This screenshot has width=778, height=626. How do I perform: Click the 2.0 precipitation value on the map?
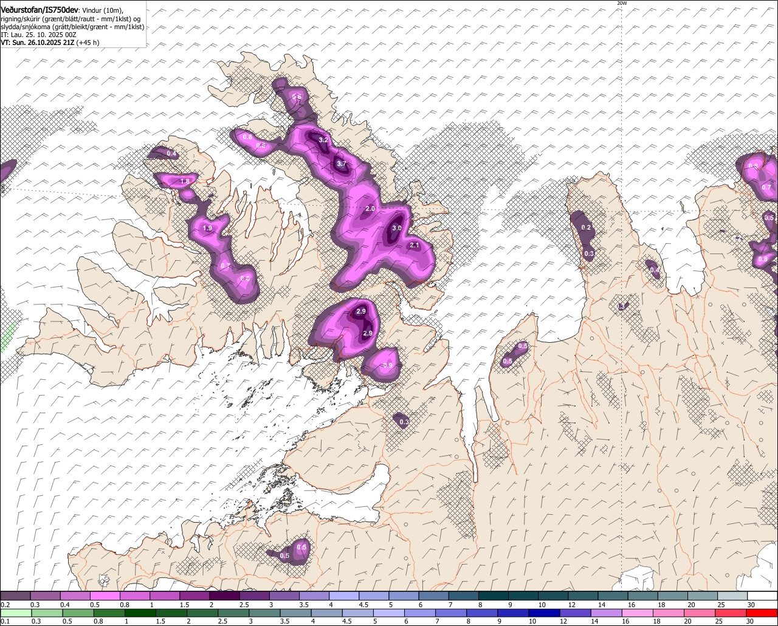[370, 208]
